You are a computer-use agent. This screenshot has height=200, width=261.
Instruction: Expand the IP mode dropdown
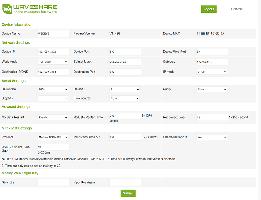click(x=212, y=72)
